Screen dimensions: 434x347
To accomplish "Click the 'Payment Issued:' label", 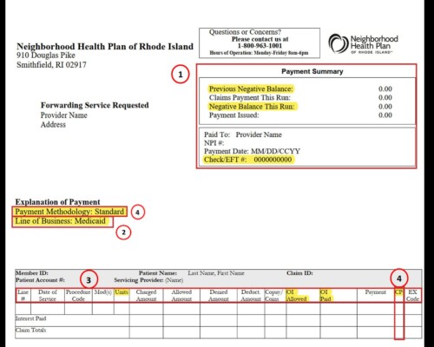I will coord(233,115).
